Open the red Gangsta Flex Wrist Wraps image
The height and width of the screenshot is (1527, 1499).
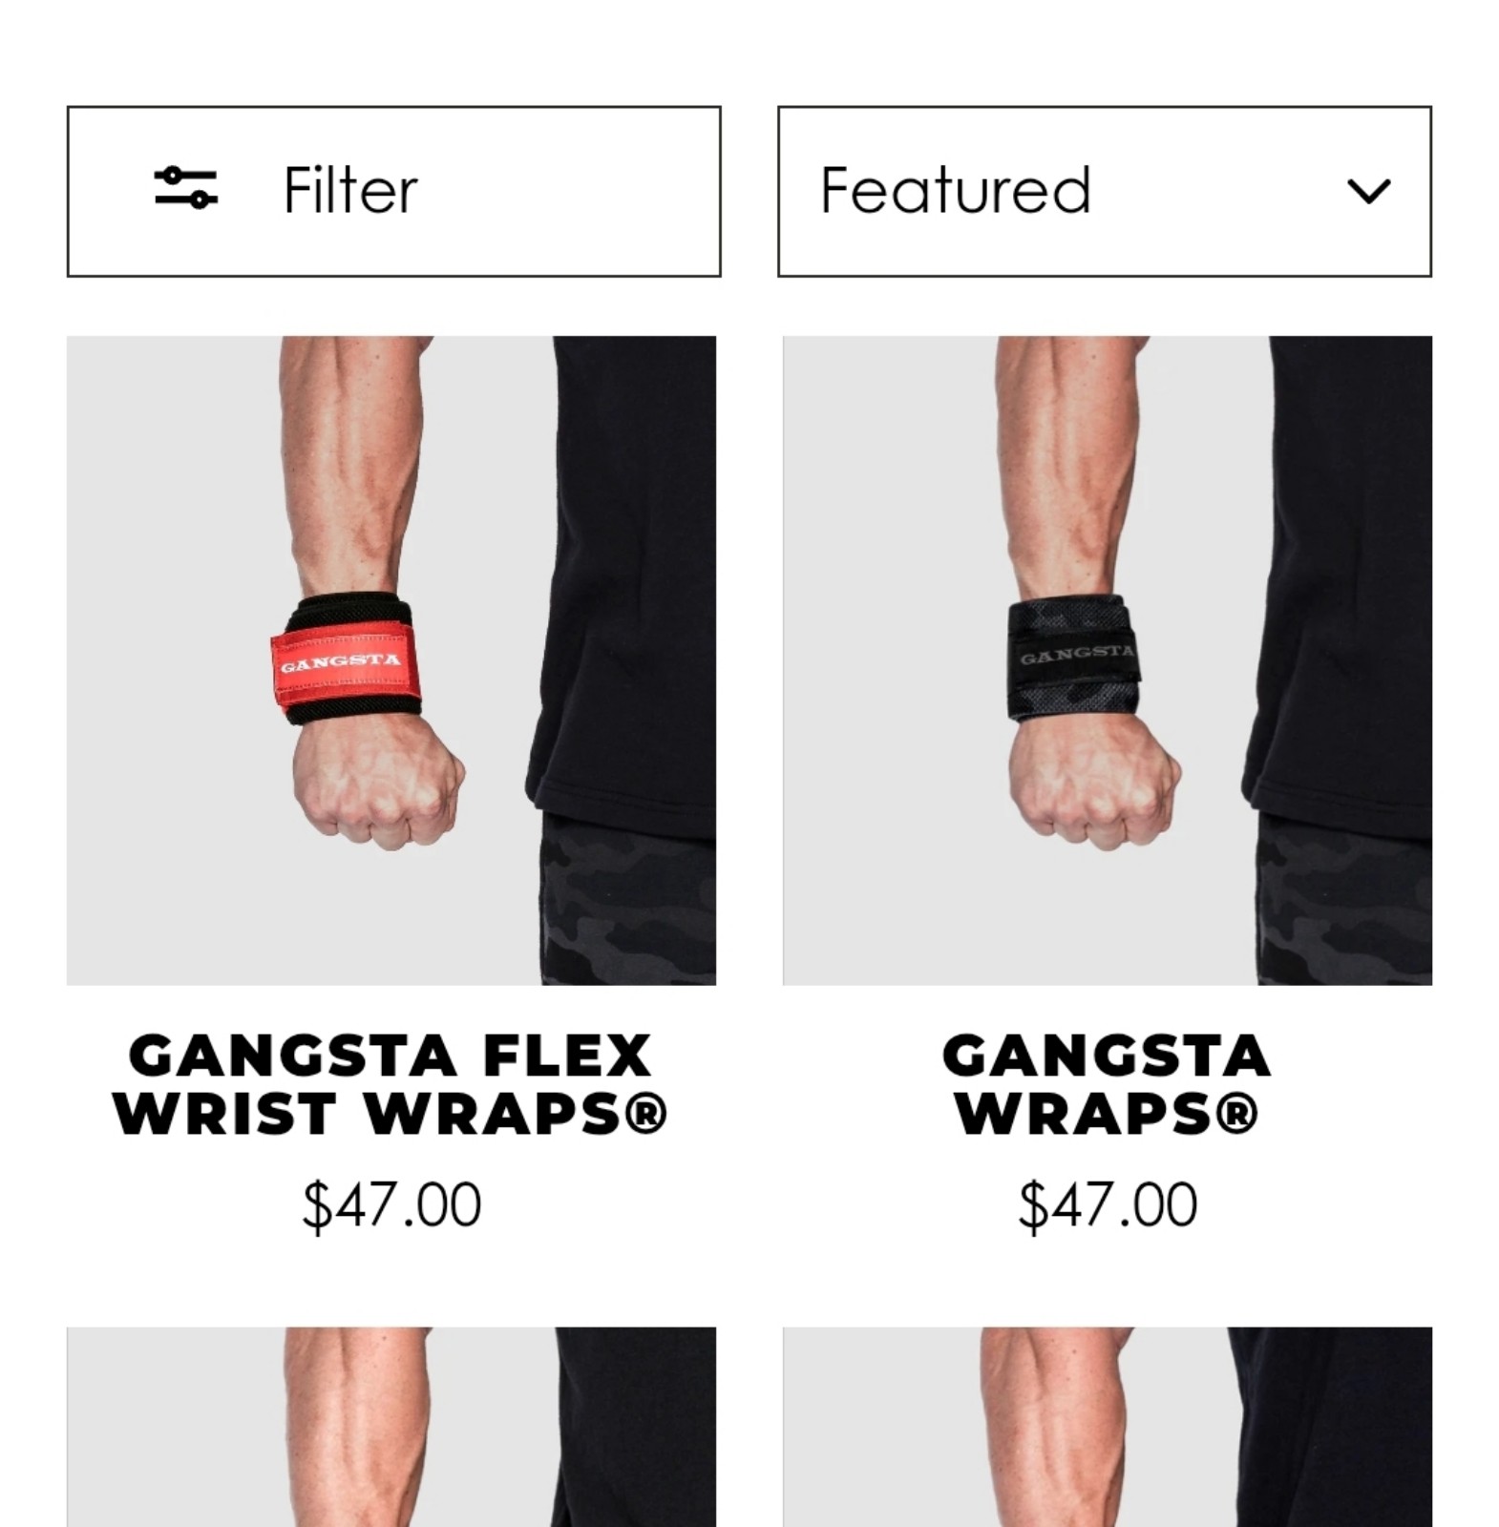pyautogui.click(x=391, y=659)
